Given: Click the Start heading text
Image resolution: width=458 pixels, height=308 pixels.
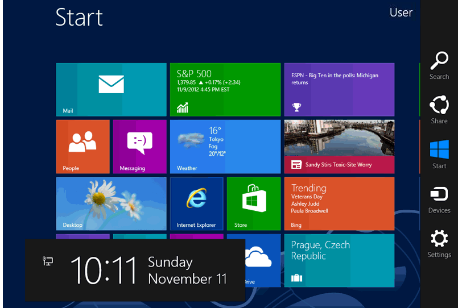Looking at the screenshot, I should (x=79, y=17).
